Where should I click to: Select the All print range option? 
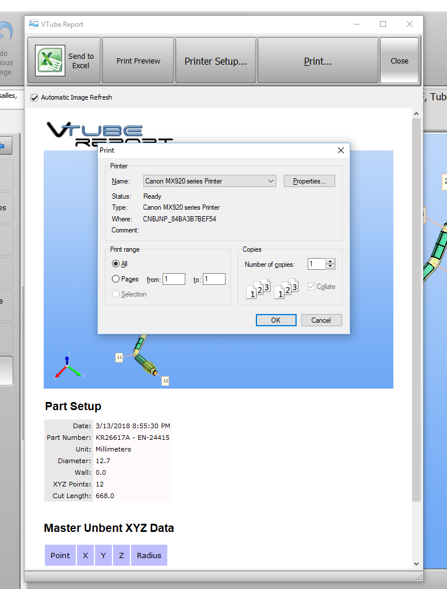coord(115,264)
